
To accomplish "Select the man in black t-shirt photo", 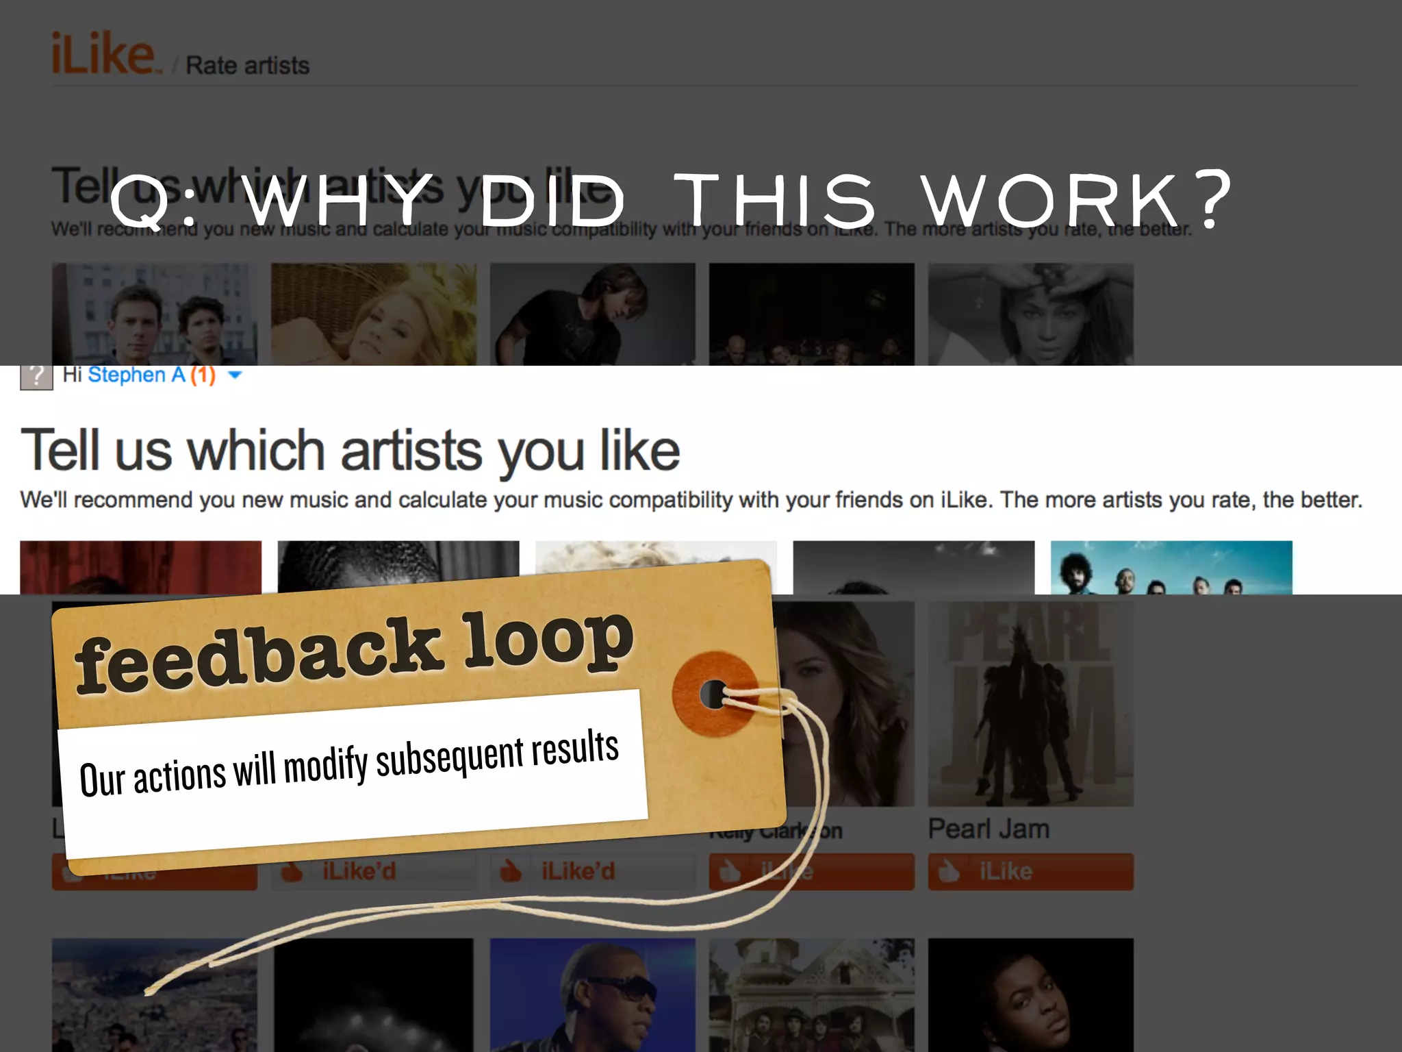I will pyautogui.click(x=593, y=314).
